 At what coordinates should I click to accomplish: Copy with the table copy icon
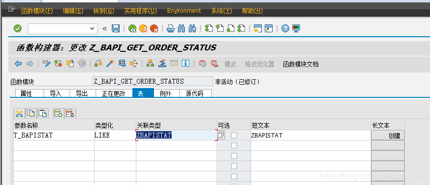coord(31,113)
